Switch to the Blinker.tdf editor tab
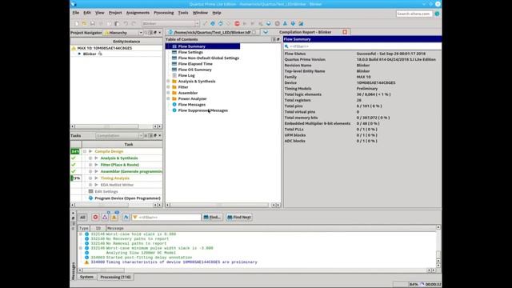Viewport: 512px width, 288px height. [212, 32]
